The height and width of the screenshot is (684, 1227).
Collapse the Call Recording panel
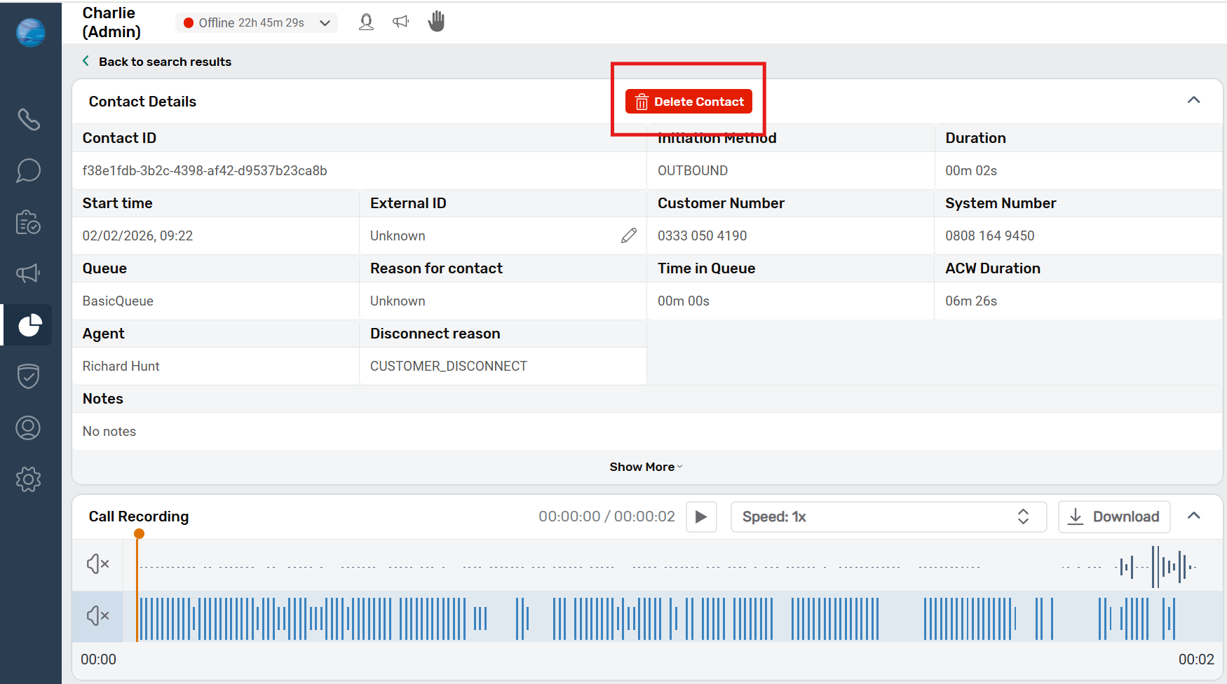(1193, 516)
